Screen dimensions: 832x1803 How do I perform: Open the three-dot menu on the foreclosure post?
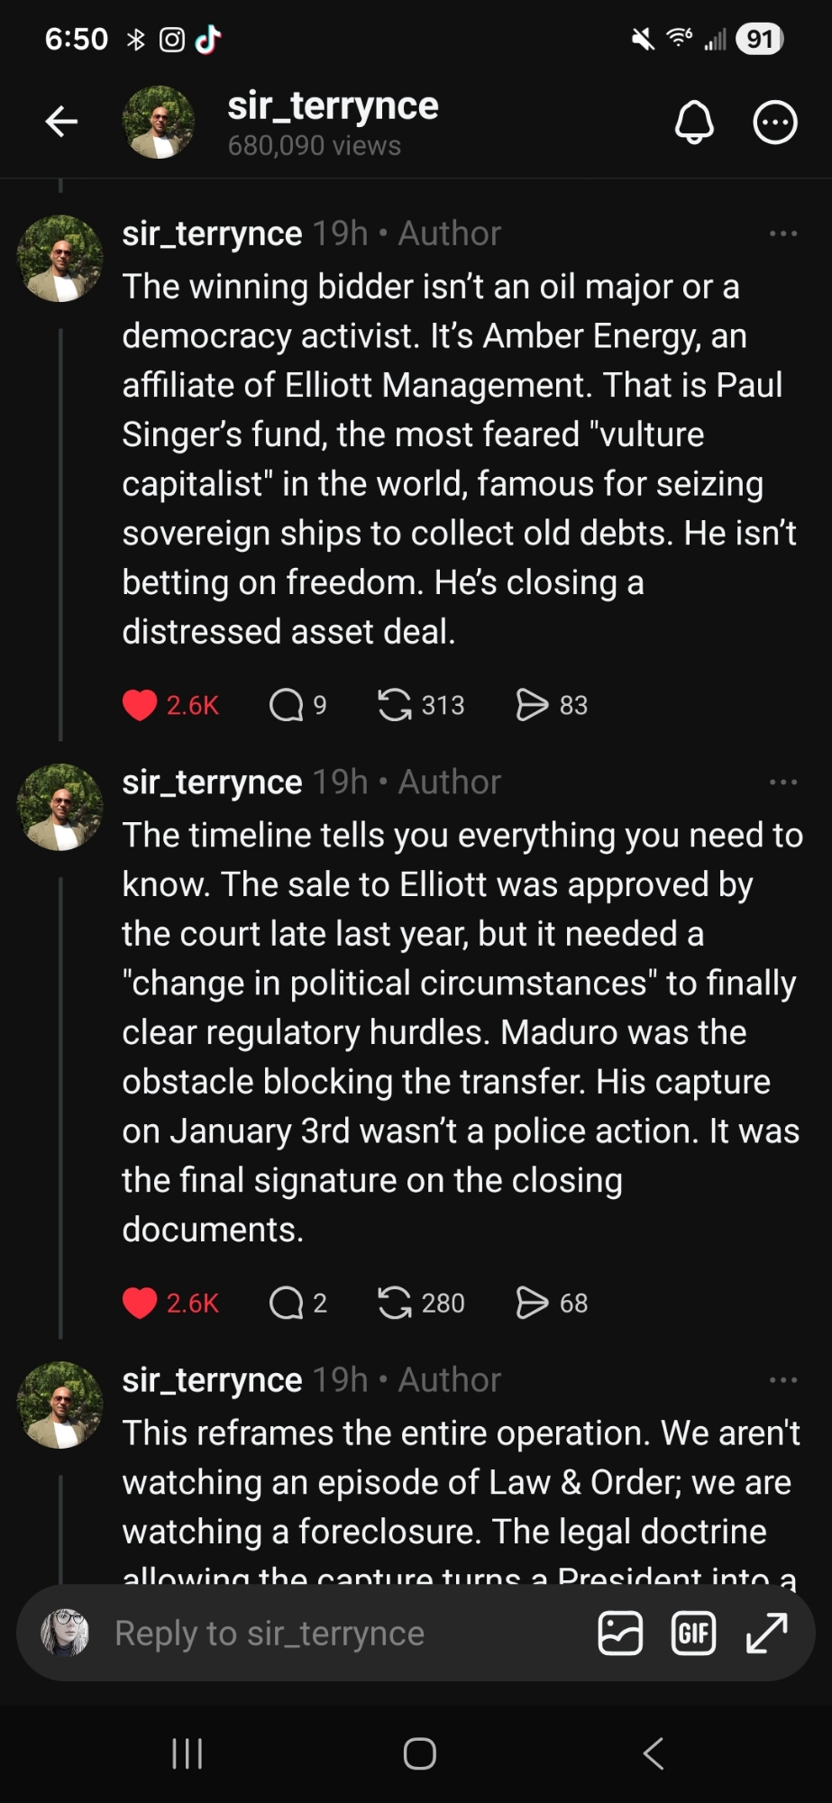click(782, 1379)
